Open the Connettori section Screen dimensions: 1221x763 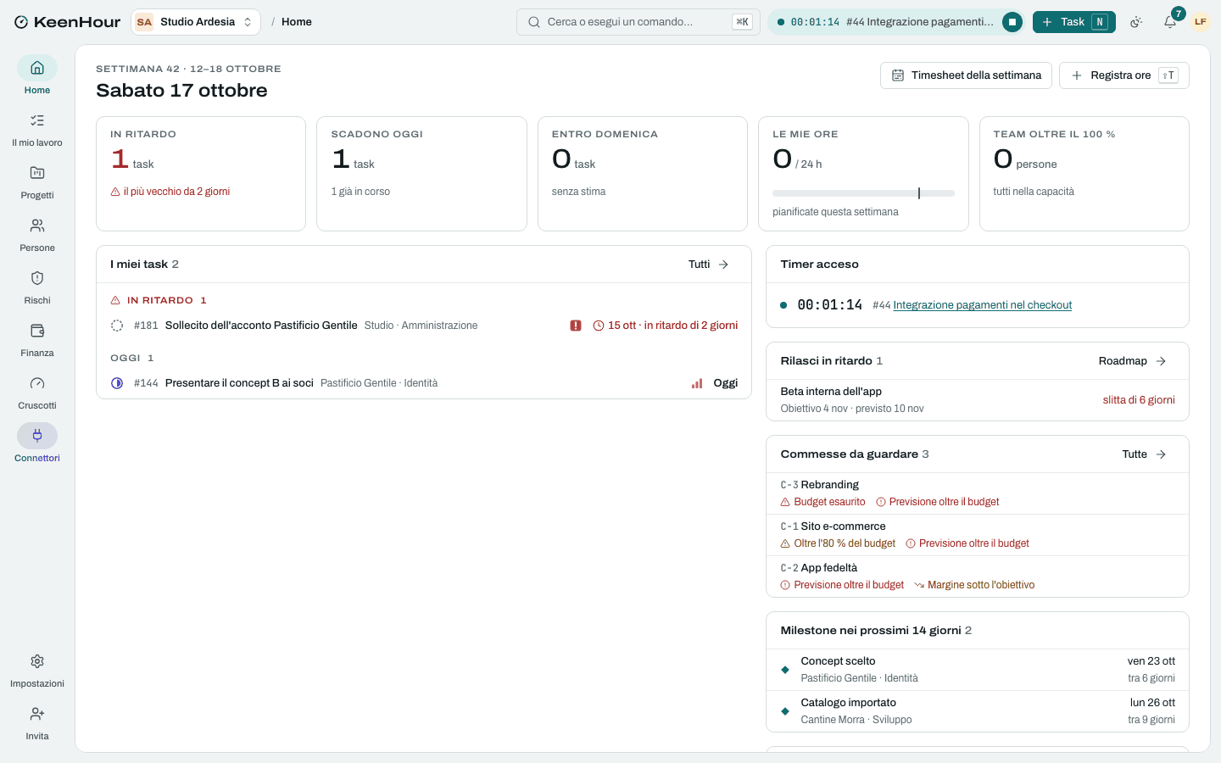coord(37,444)
